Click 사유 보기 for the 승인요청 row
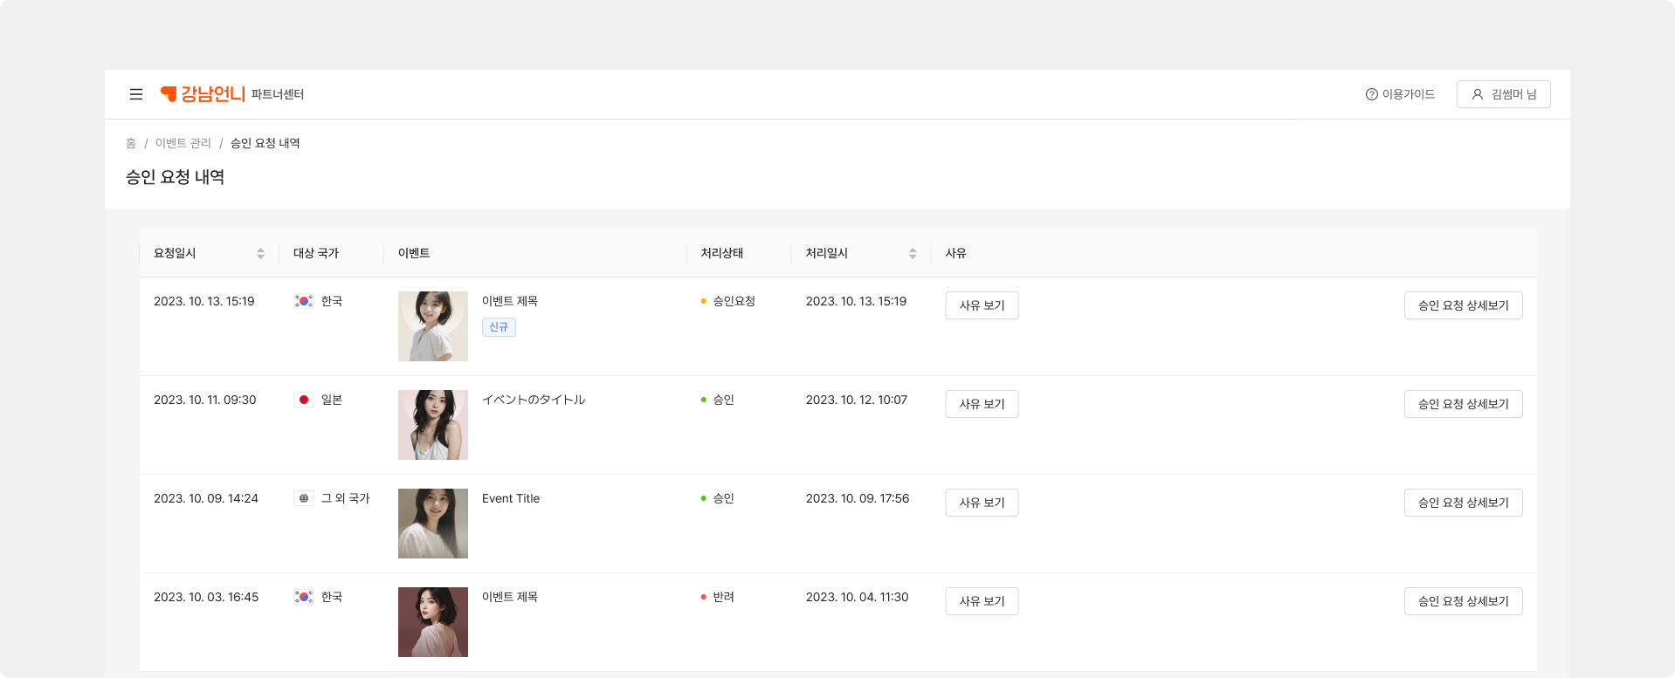The height and width of the screenshot is (678, 1675). [x=982, y=305]
